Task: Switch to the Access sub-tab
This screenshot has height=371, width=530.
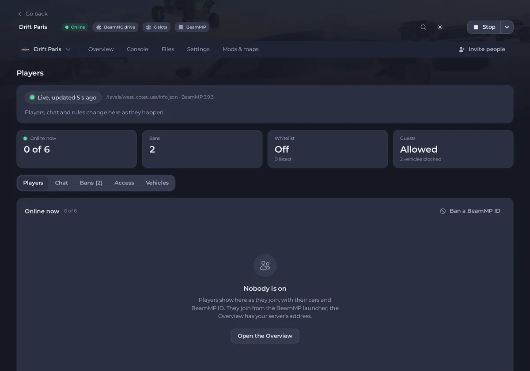Action: click(124, 183)
